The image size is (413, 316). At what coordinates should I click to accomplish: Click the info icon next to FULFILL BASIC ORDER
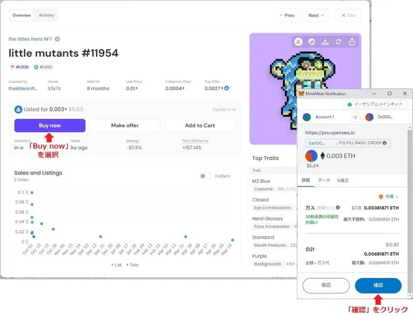click(x=384, y=143)
